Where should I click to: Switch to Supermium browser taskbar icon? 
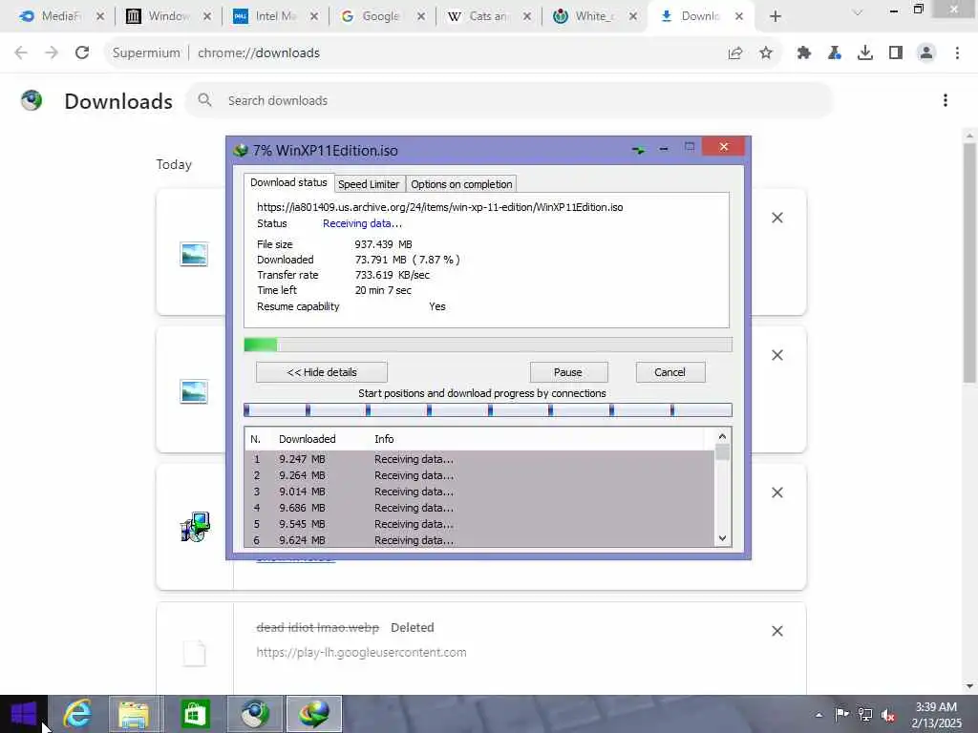coord(255,714)
